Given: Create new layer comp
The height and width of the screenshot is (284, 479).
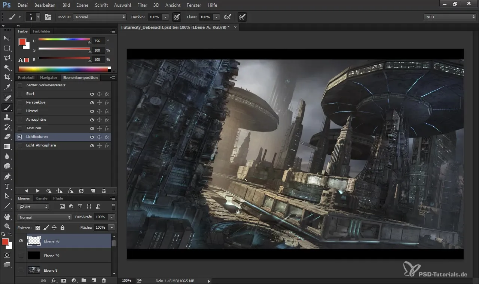Looking at the screenshot, I should pos(93,191).
